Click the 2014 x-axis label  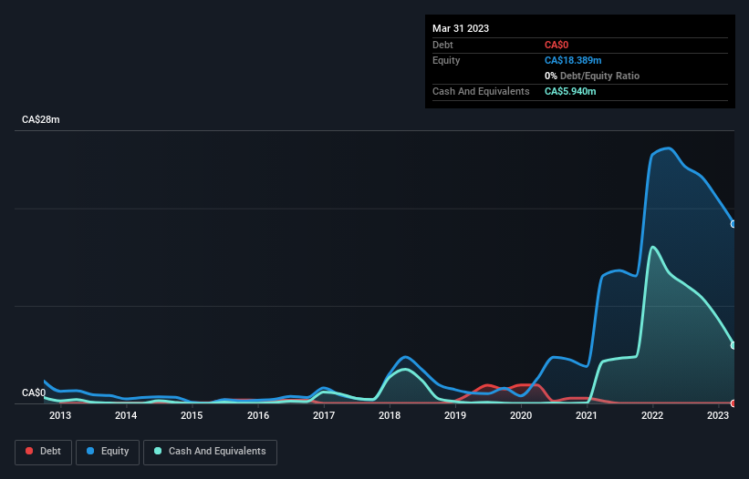point(126,415)
